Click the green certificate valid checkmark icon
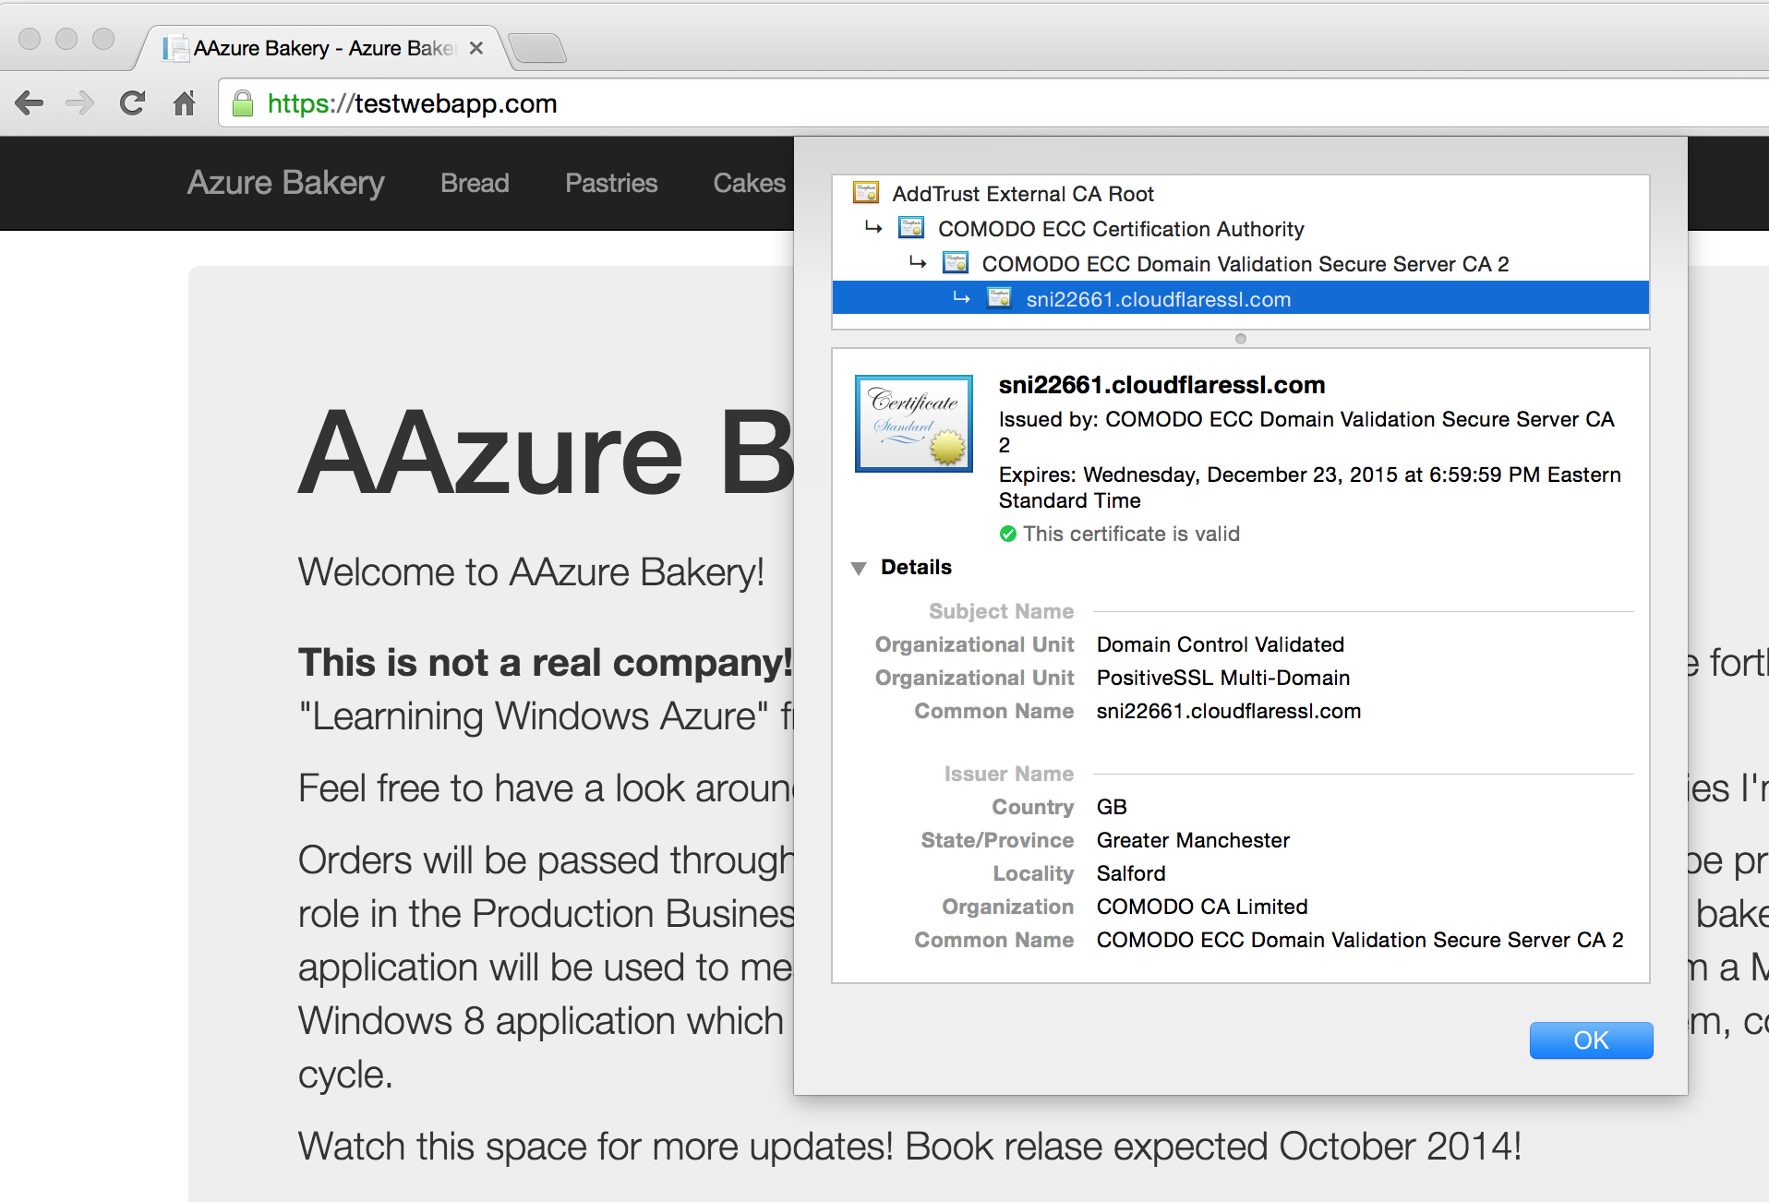Viewport: 1769px width, 1202px height. click(1008, 534)
